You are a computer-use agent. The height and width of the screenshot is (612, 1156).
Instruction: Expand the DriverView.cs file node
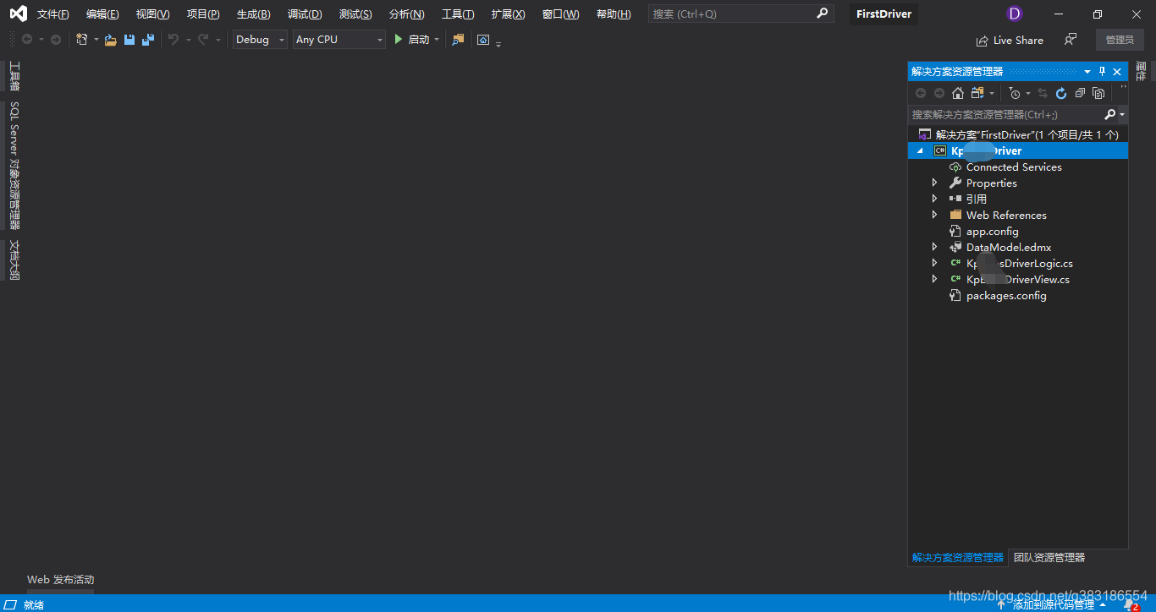click(935, 279)
